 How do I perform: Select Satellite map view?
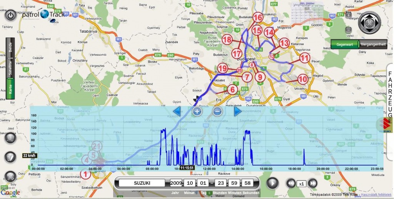(x=10, y=66)
